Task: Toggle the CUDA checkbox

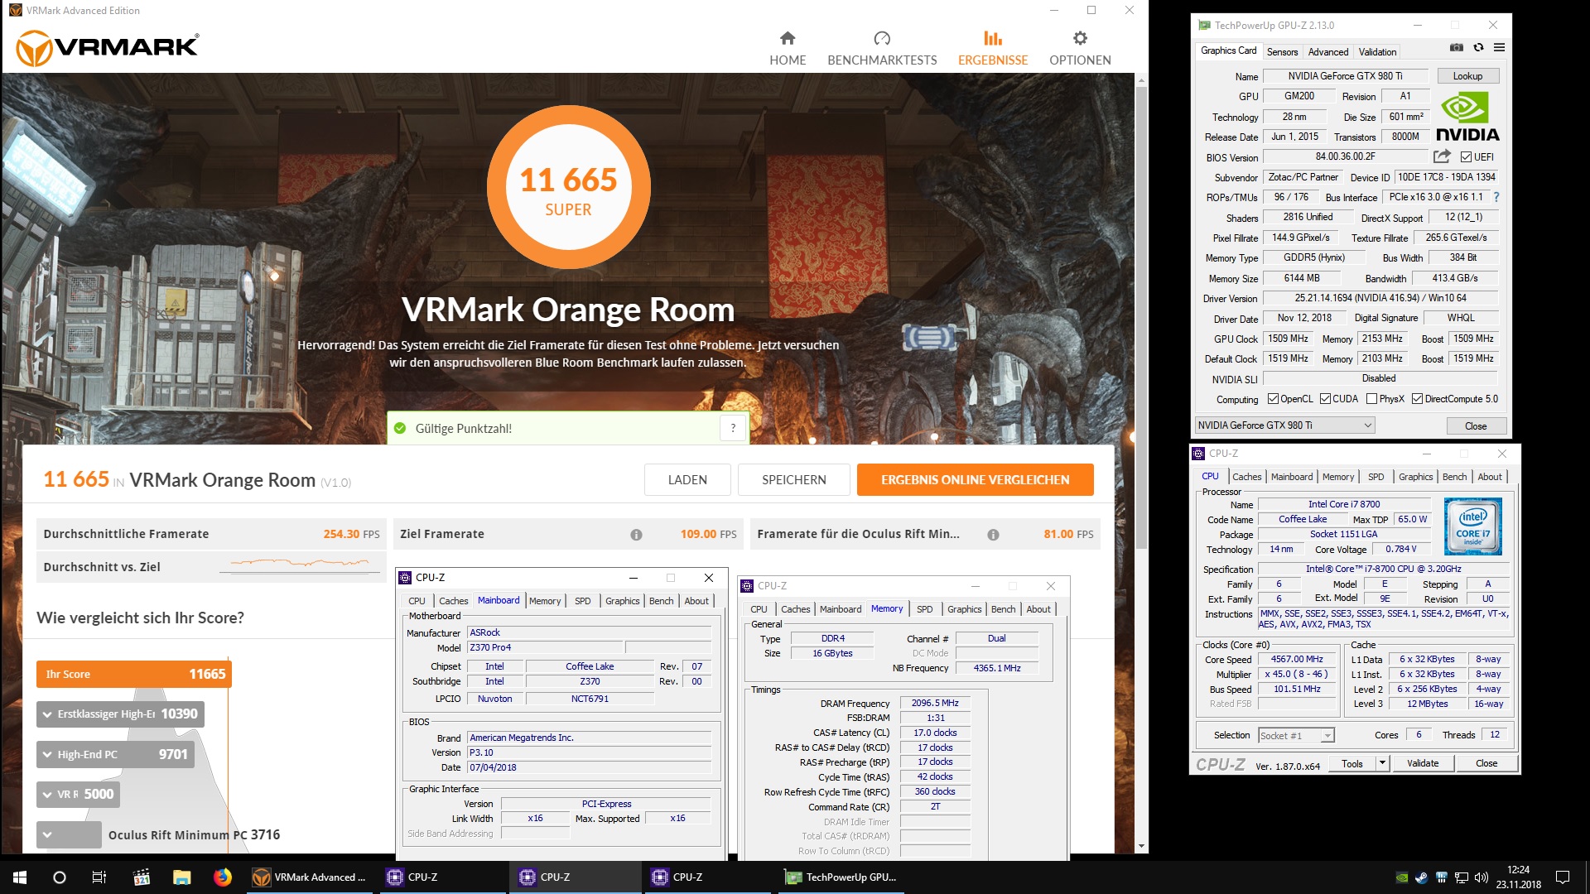Action: [1325, 399]
